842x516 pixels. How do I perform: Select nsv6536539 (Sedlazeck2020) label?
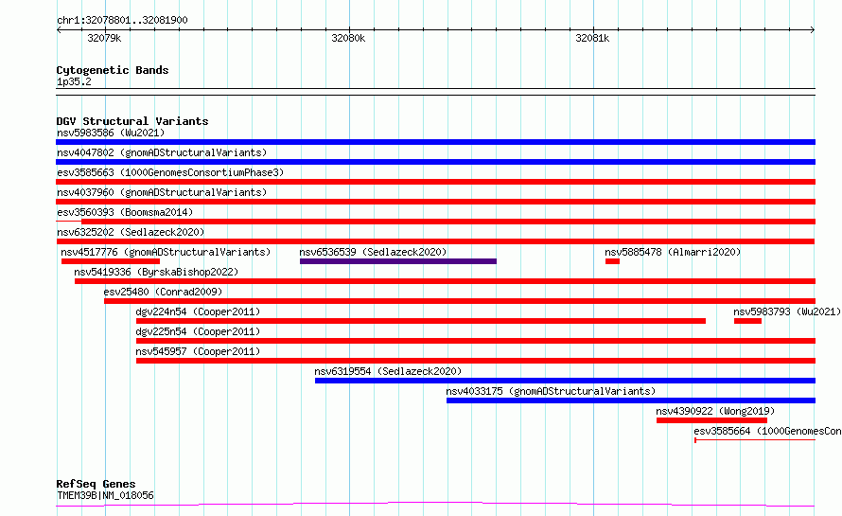pyautogui.click(x=373, y=252)
